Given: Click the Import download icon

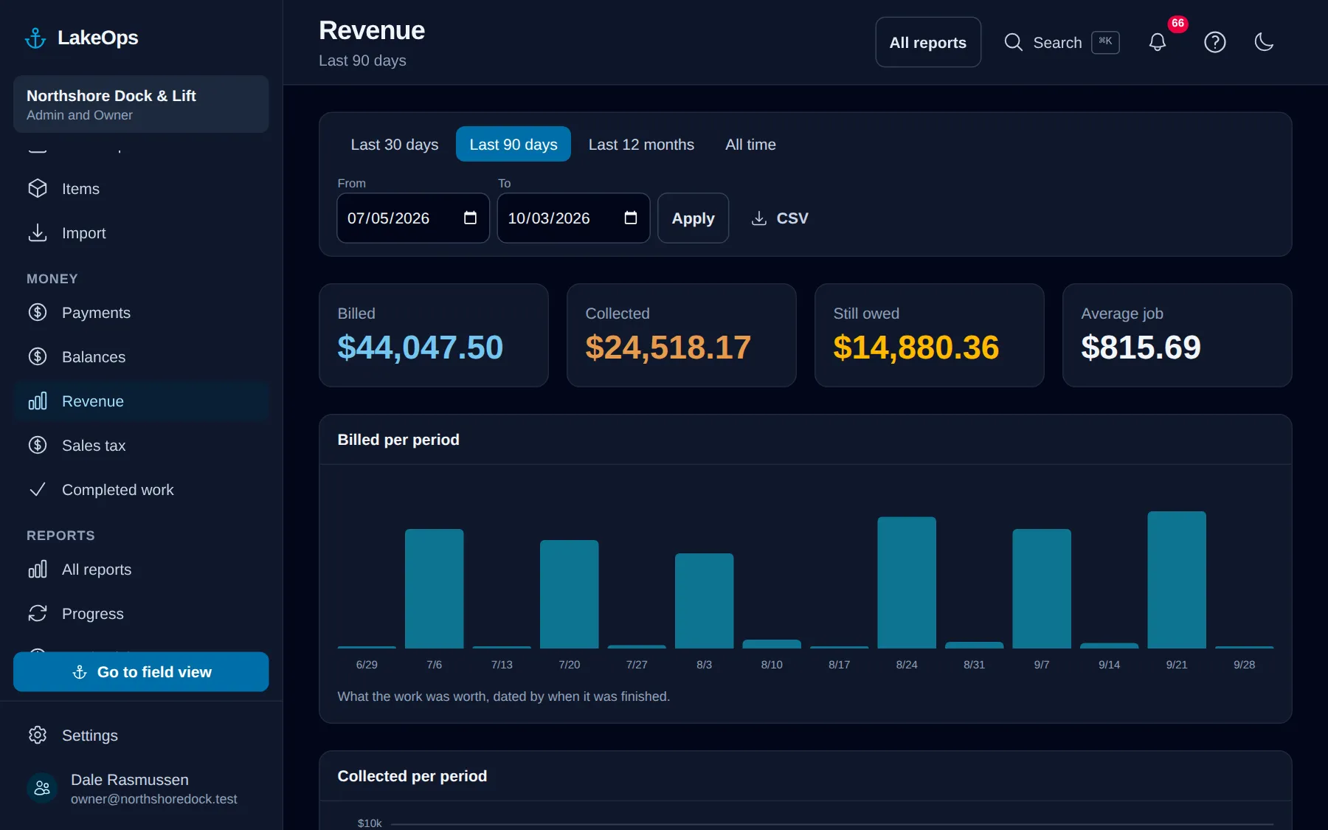Looking at the screenshot, I should [38, 233].
